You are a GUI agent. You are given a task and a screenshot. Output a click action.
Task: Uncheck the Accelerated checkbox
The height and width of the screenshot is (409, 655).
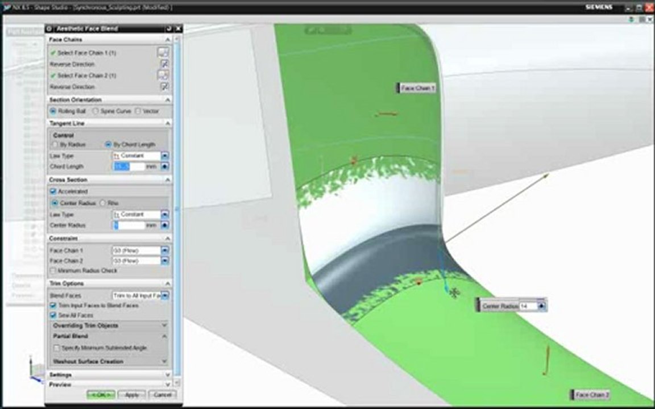[53, 191]
